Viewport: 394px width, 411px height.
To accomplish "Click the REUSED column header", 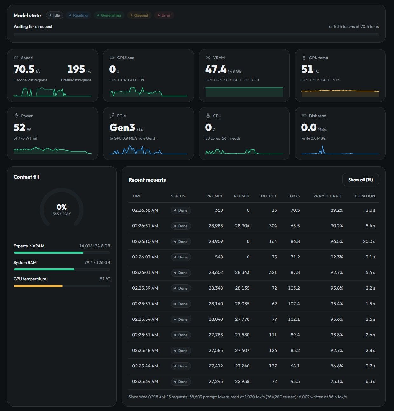I will (x=241, y=196).
